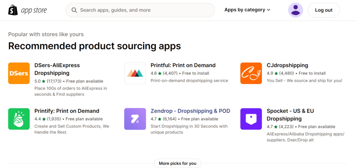Open the Spocket purple pocket icon

[251, 119]
